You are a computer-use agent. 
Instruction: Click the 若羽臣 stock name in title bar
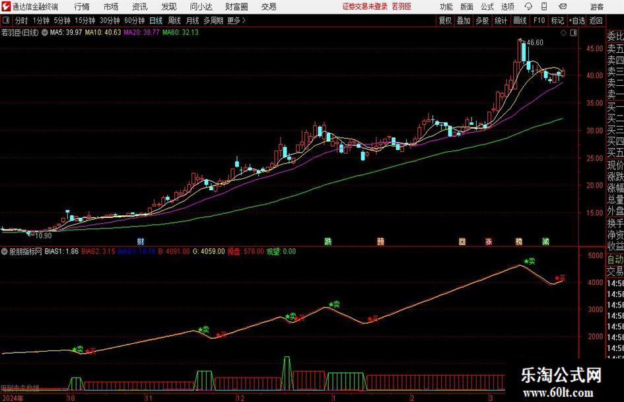[x=401, y=7]
